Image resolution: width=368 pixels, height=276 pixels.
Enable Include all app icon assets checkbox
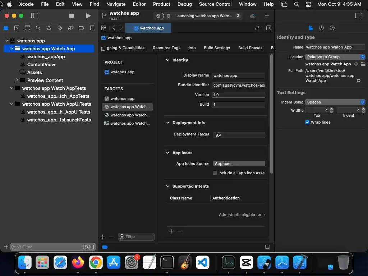215,173
